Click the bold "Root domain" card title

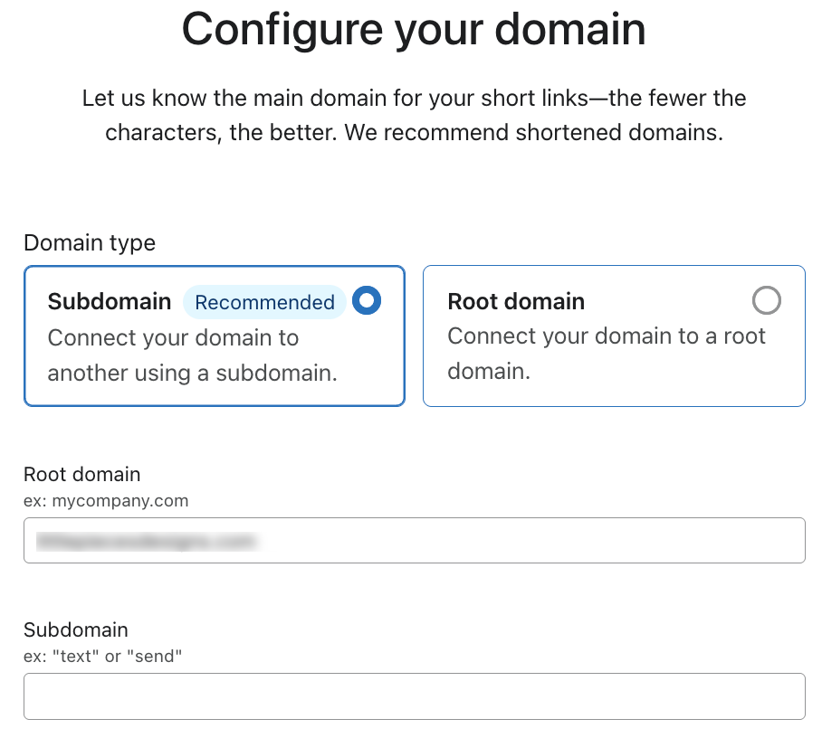point(516,301)
